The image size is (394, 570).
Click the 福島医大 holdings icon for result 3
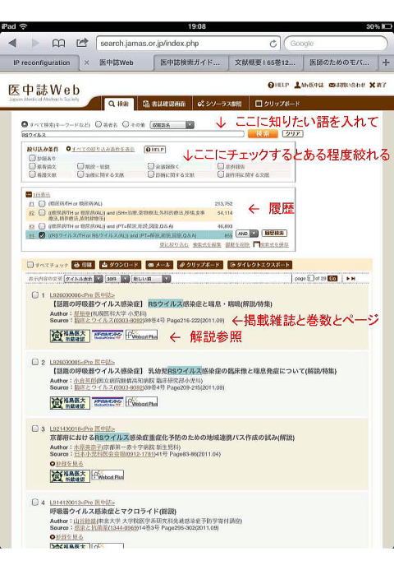tap(70, 476)
